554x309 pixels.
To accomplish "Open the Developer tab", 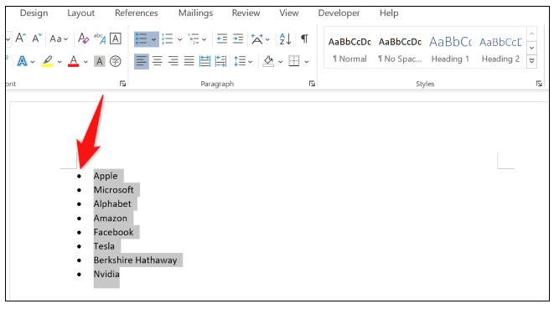I will pos(339,13).
